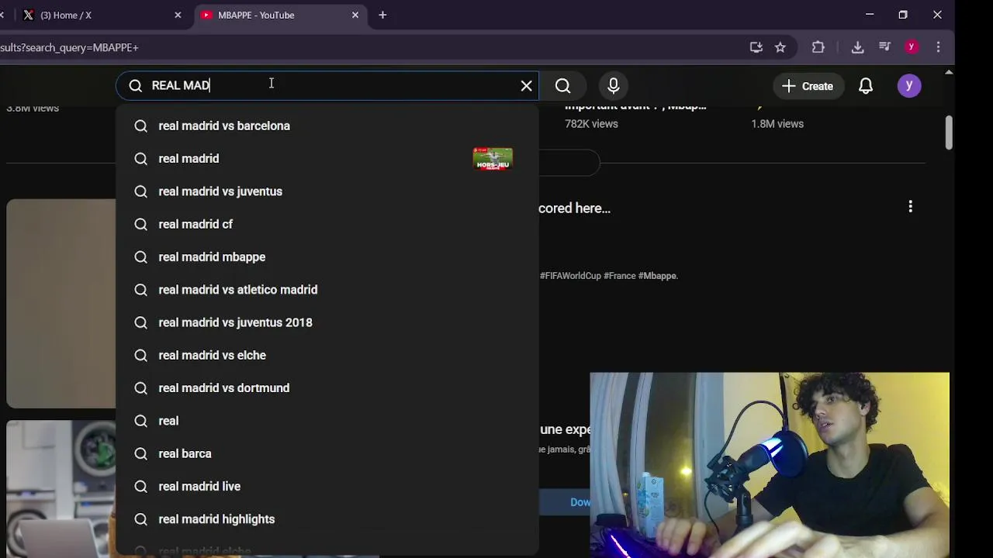The height and width of the screenshot is (558, 993).
Task: Clear the search box with X icon
Action: pyautogui.click(x=527, y=86)
